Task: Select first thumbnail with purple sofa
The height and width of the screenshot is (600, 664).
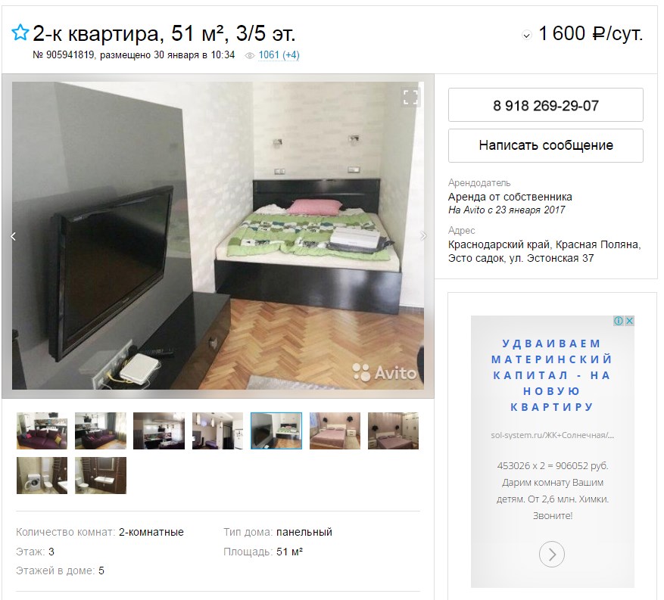Action: [x=42, y=431]
